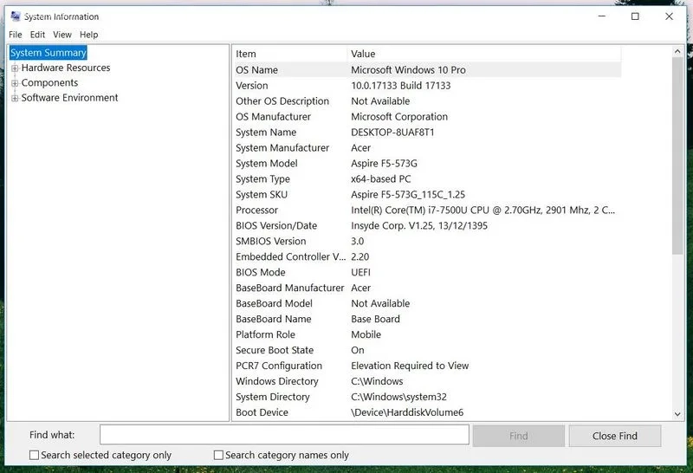The width and height of the screenshot is (693, 473).
Task: Click Microsoft Corporation value
Action: (399, 117)
